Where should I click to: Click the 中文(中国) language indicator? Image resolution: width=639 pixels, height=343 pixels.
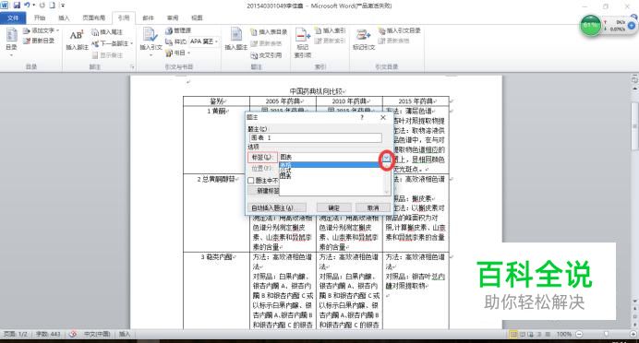pos(97,334)
